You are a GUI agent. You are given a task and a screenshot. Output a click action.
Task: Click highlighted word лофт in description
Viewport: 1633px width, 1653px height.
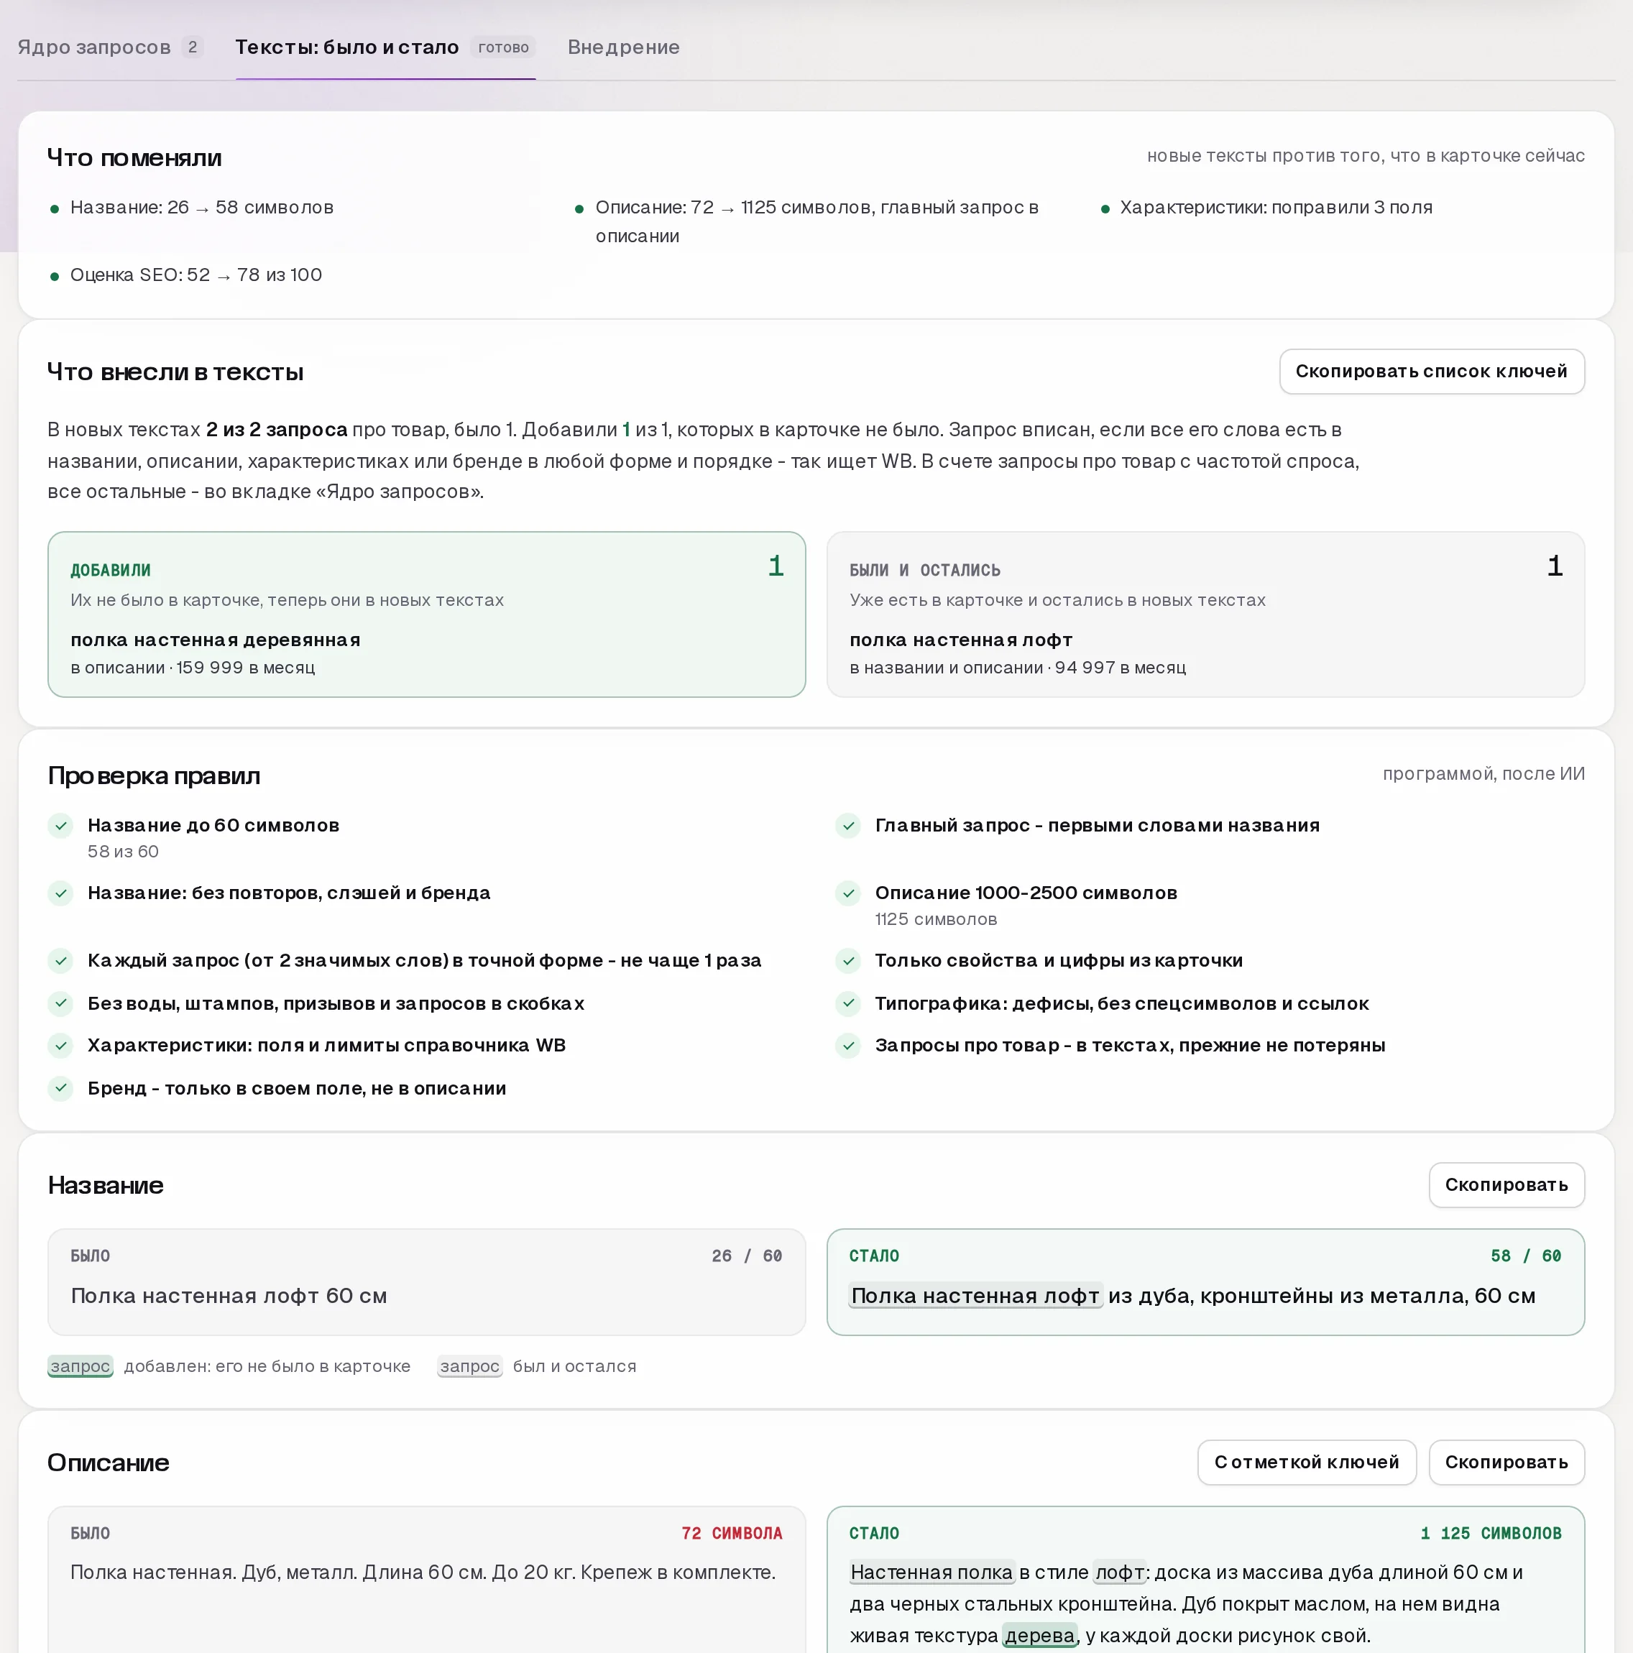click(x=1120, y=1573)
